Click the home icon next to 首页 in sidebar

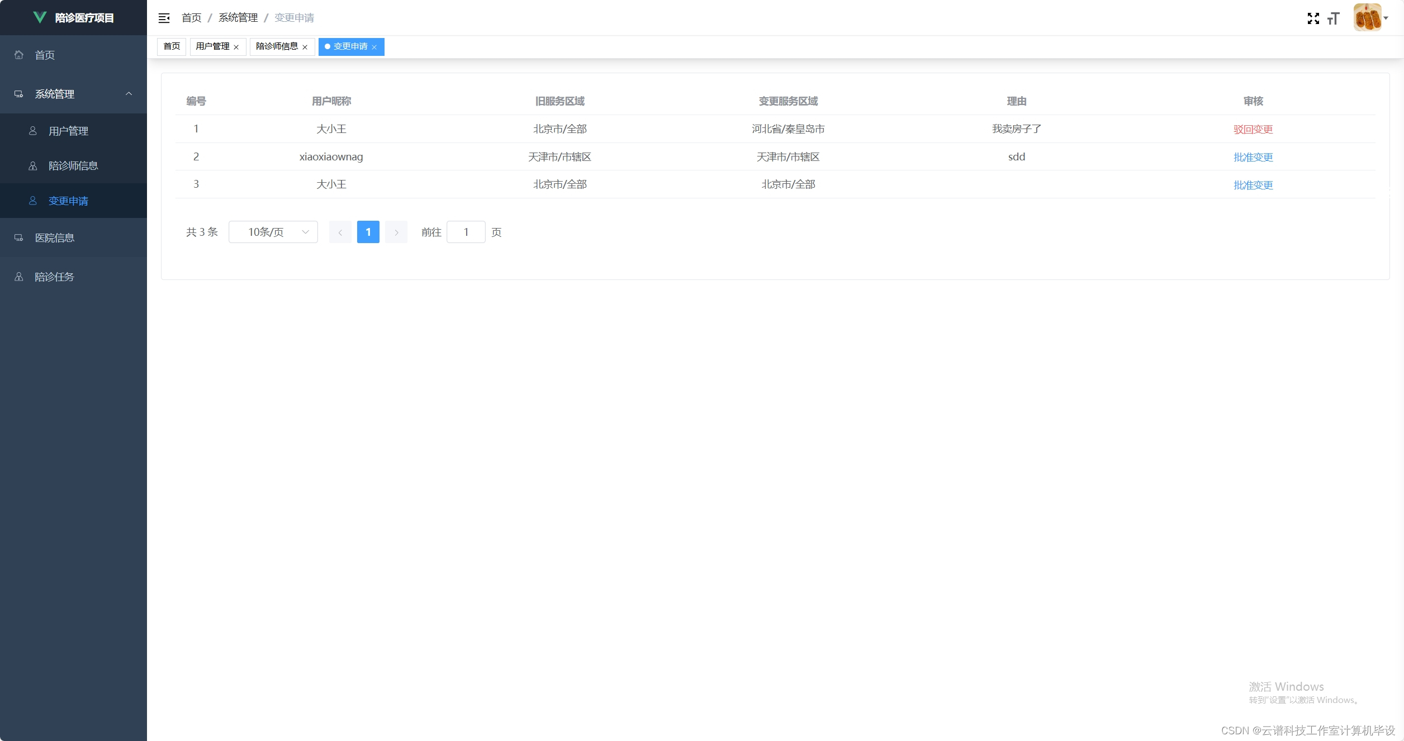(19, 55)
